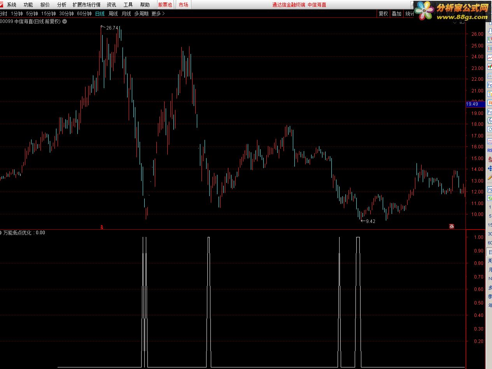The height and width of the screenshot is (369, 492).
Task: Click the green refresh icon in the sidebar
Action: click(490, 198)
